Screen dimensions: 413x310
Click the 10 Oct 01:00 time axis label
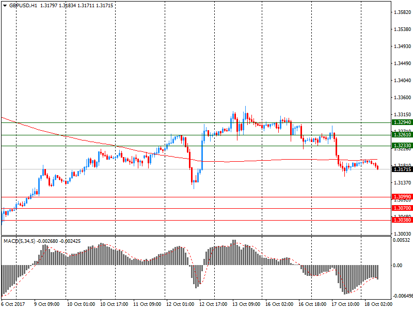coord(81,304)
